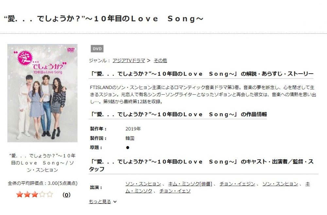
Task: Open チョン・イェソ cast link
Action: point(175,191)
